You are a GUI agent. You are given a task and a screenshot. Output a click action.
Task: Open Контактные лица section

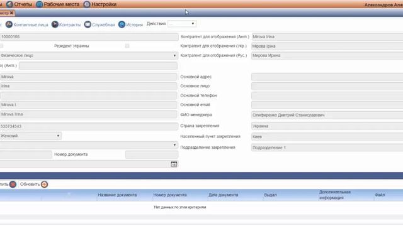[31, 25]
